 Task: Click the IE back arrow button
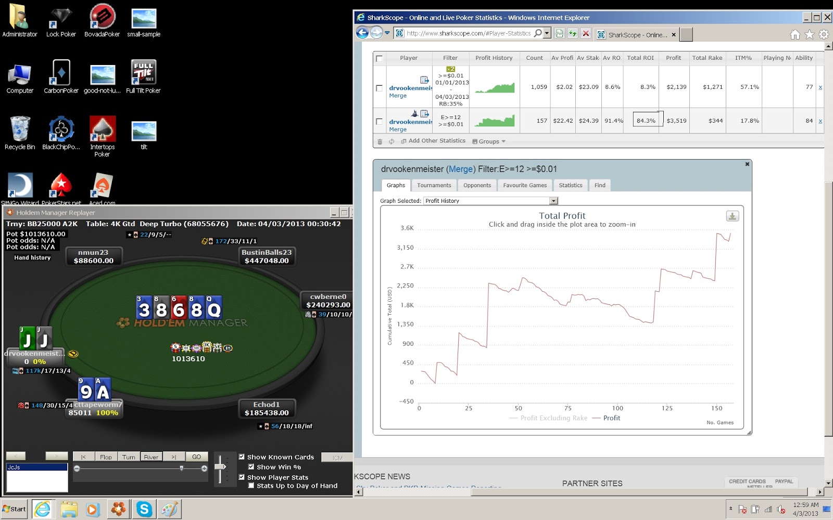tap(362, 33)
